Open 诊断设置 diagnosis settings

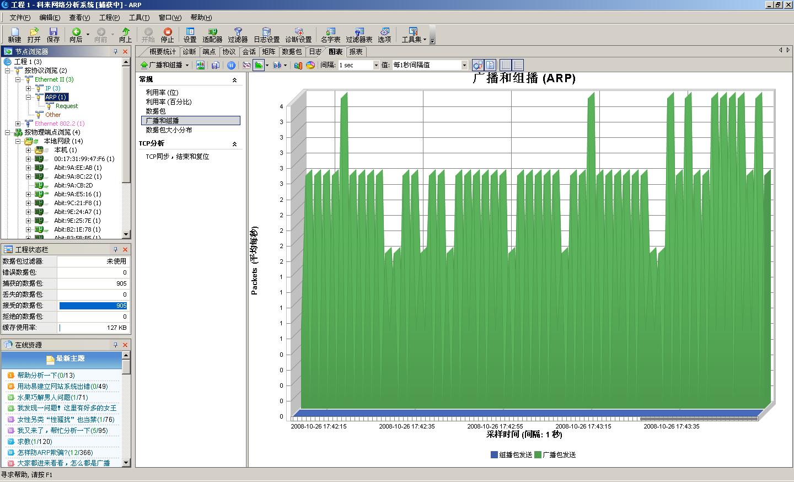pos(298,35)
